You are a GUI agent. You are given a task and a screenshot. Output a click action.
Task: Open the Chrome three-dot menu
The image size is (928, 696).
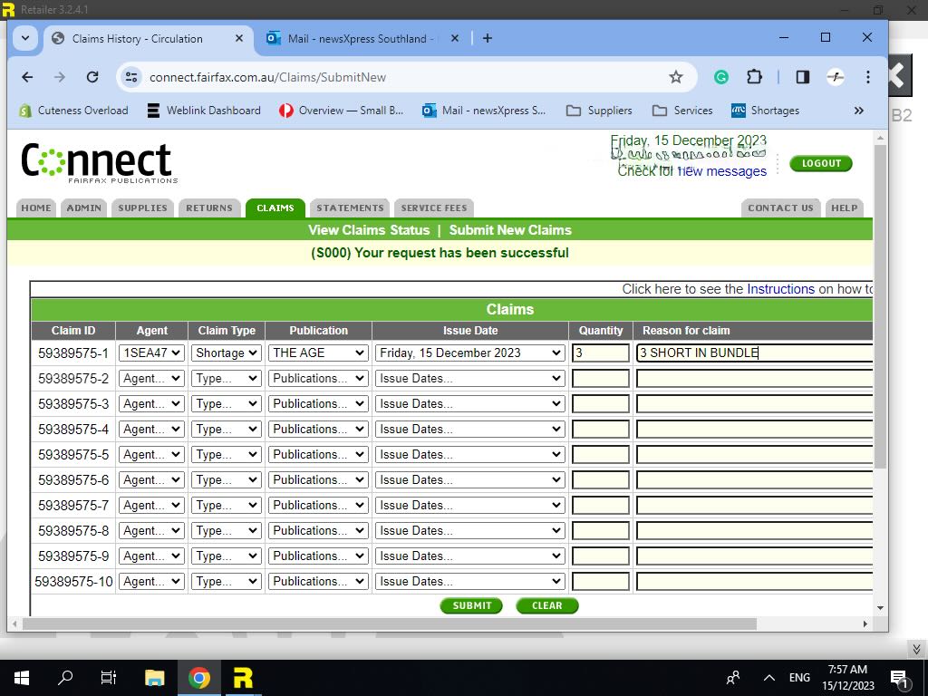point(868,77)
